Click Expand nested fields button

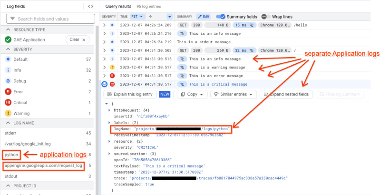click(286, 94)
